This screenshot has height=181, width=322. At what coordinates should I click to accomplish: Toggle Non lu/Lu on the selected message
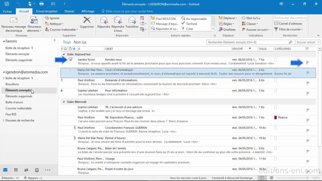tap(253, 18)
